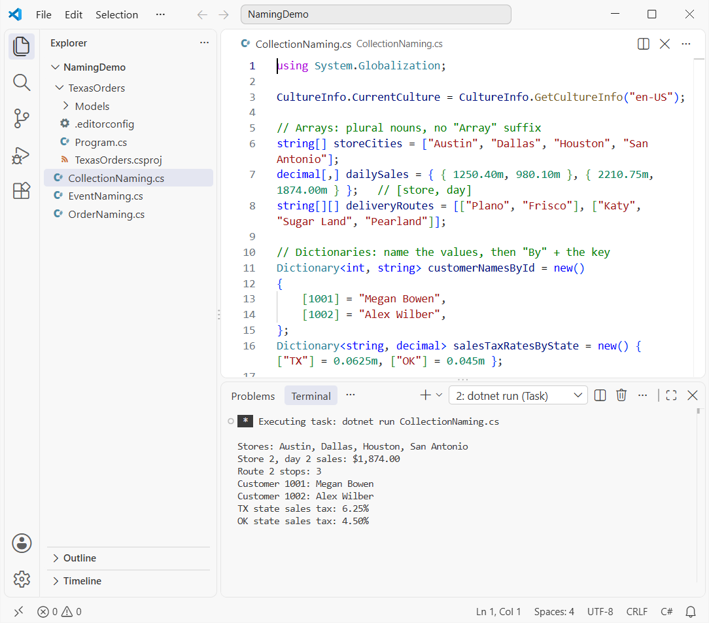Screen dimensions: 709x623
Task: Open EventNaming.cs file
Action: click(x=128, y=196)
